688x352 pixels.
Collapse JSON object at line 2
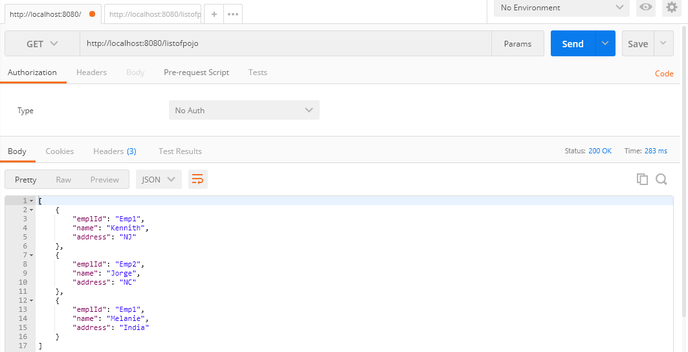click(x=31, y=210)
